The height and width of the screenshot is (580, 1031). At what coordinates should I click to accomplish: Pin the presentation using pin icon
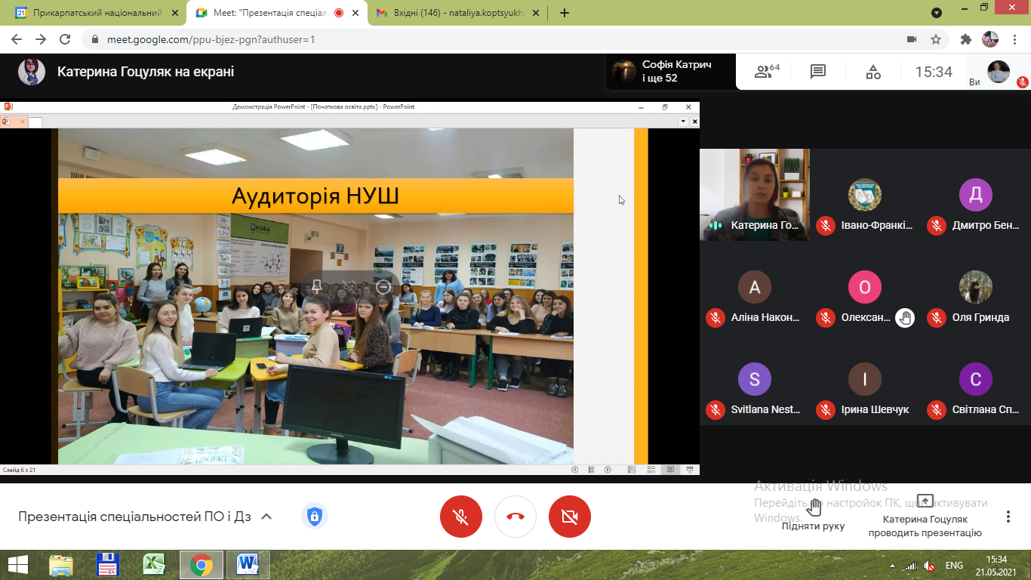pyautogui.click(x=317, y=286)
